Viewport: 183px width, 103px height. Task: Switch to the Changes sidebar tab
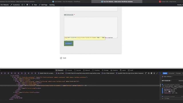tap(178, 73)
